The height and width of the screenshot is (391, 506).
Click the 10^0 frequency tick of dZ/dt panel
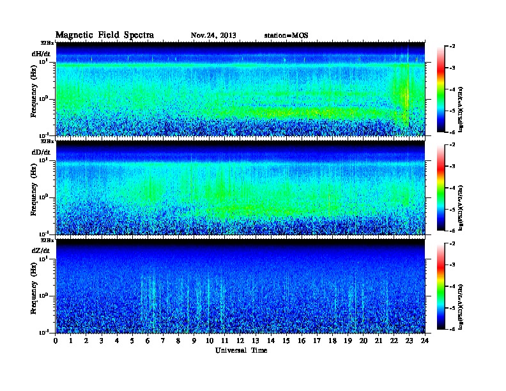click(x=43, y=295)
